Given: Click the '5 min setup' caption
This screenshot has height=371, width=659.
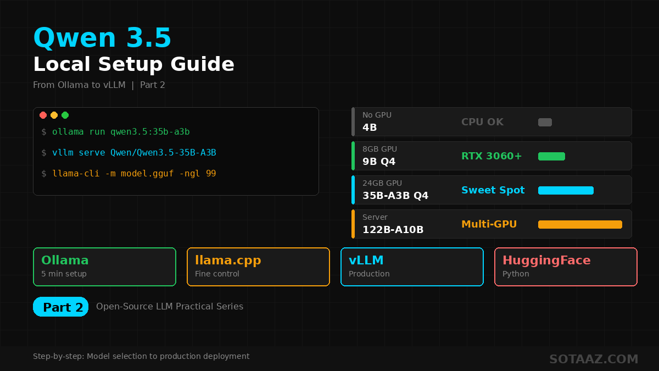Looking at the screenshot, I should click(x=64, y=274).
